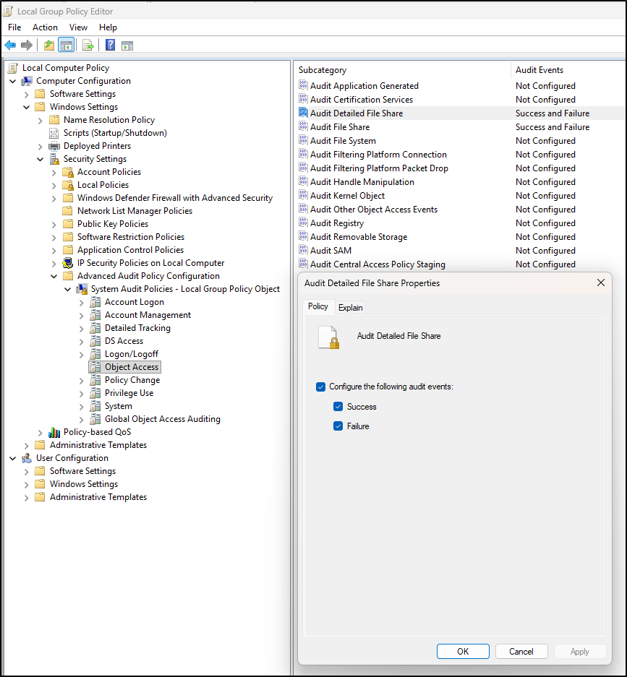Select the Policy tab
Screen dimensions: 627x677
pos(318,306)
